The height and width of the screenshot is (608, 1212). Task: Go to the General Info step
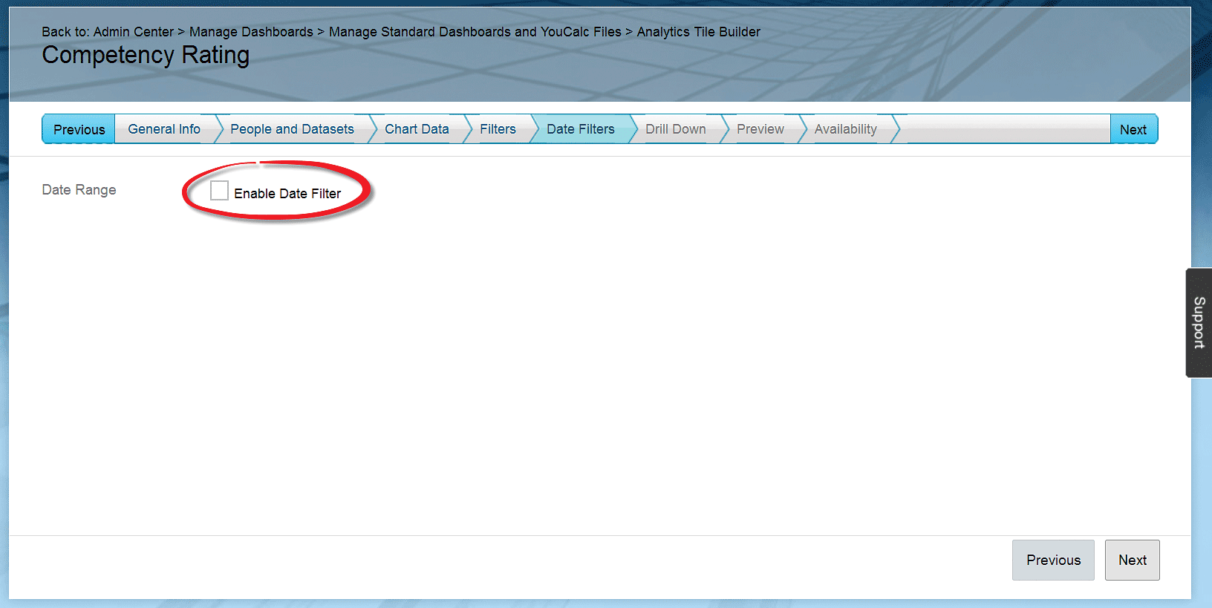point(164,129)
